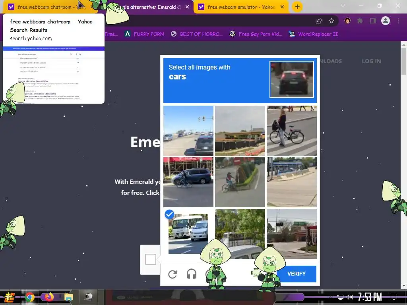
Task: Open File Explorer from the taskbar
Action: pyautogui.click(x=68, y=297)
